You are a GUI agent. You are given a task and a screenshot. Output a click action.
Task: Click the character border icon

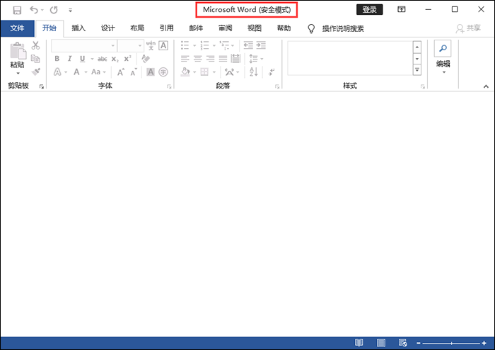click(163, 45)
